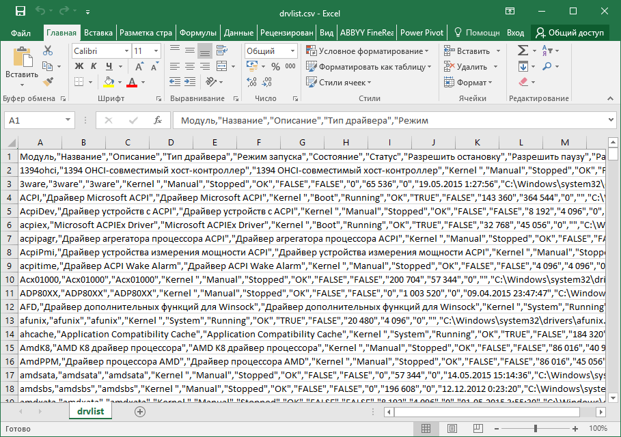The image size is (621, 437).
Task: Click the Cut scissors icon
Action: (48, 51)
